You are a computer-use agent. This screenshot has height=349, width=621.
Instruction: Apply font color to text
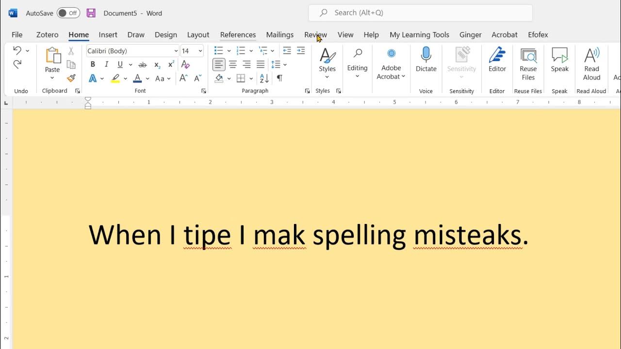(137, 78)
